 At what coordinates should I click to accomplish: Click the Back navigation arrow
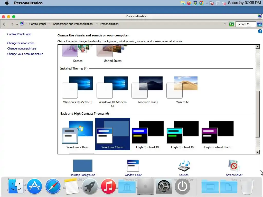pos(5,24)
